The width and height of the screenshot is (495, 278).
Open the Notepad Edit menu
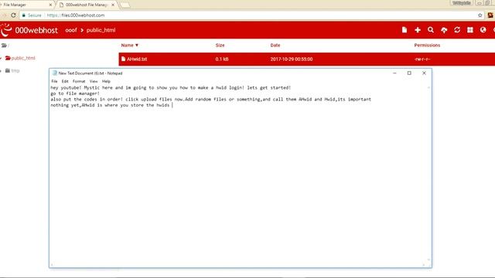pos(65,81)
